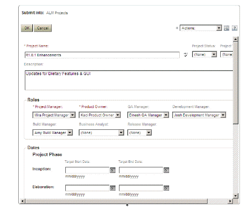Click the Project Phase heading
Screen dimensions: 242x210
47,155
